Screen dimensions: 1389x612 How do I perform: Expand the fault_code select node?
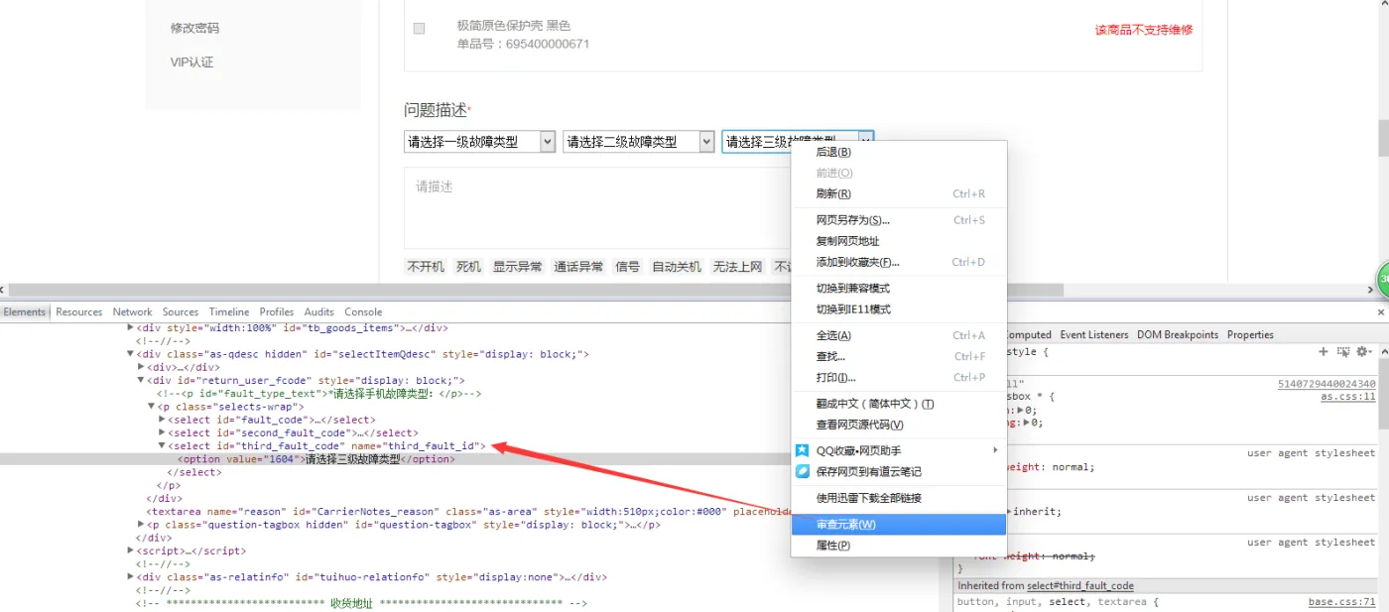tap(162, 420)
